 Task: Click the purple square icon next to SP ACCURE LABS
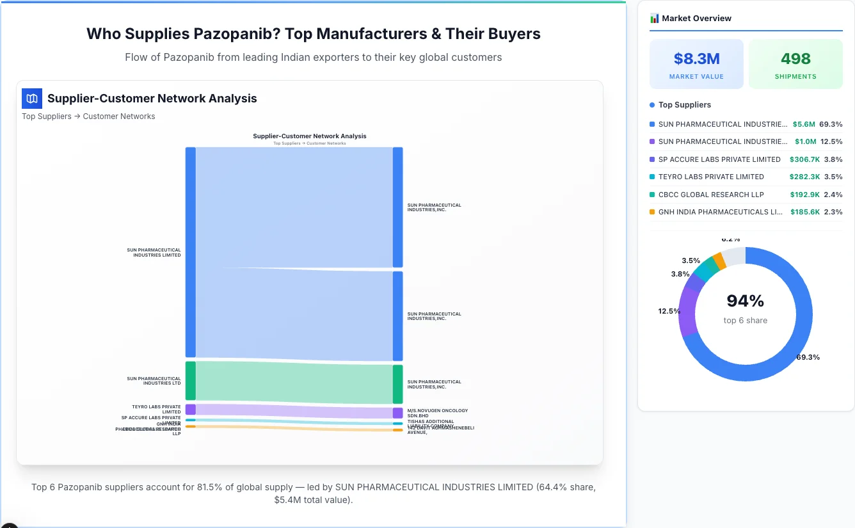653,159
